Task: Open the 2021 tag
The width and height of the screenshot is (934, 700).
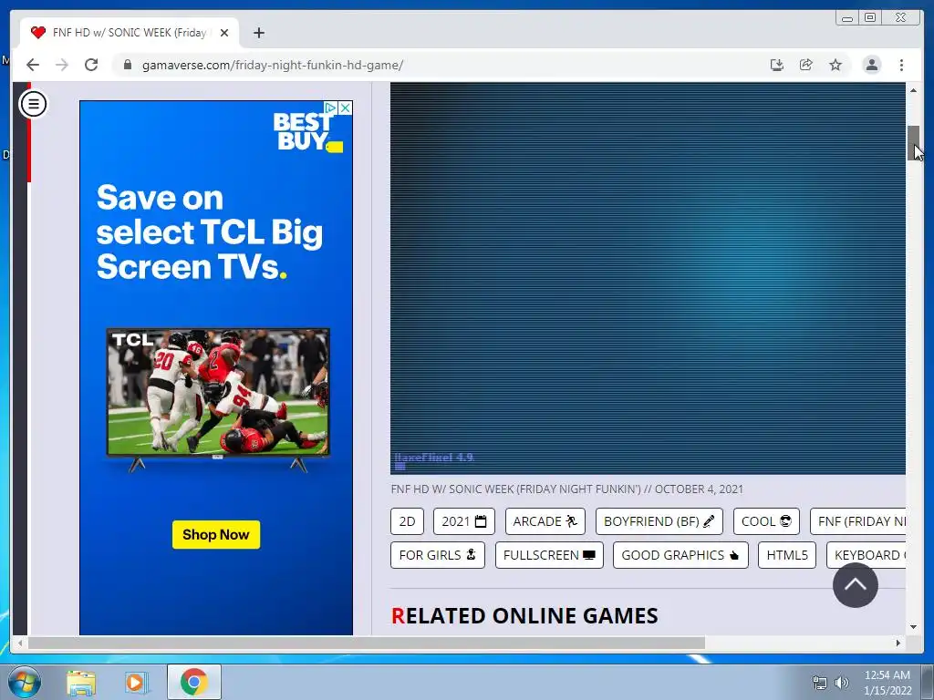Action: click(x=464, y=521)
